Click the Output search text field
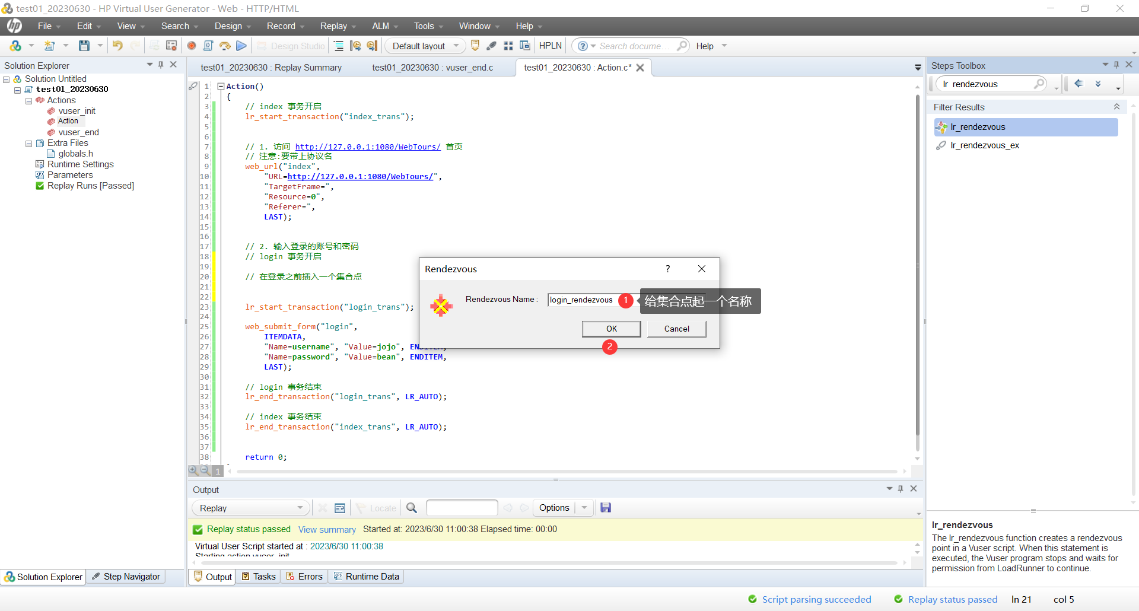Image resolution: width=1139 pixels, height=611 pixels. click(462, 508)
